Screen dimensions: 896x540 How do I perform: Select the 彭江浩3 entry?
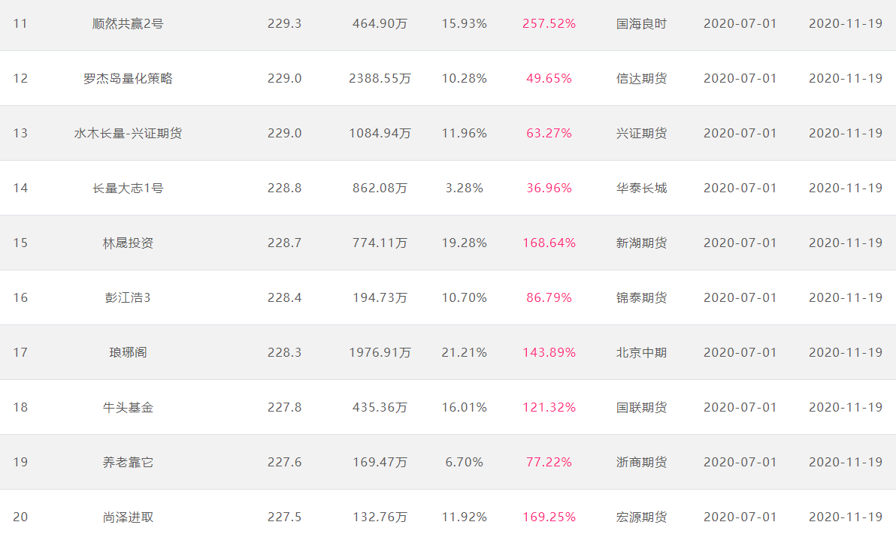pyautogui.click(x=128, y=298)
